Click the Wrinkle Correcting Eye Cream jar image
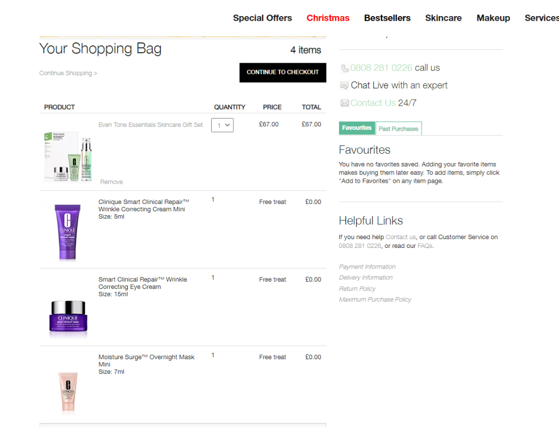The height and width of the screenshot is (427, 559). (68, 315)
